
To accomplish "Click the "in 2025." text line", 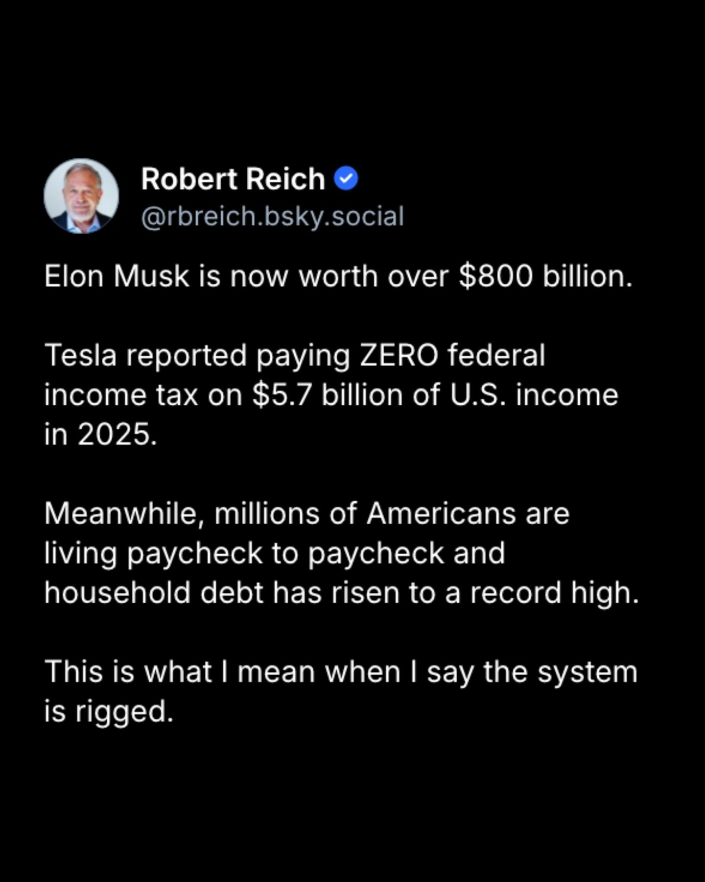I will (x=101, y=435).
